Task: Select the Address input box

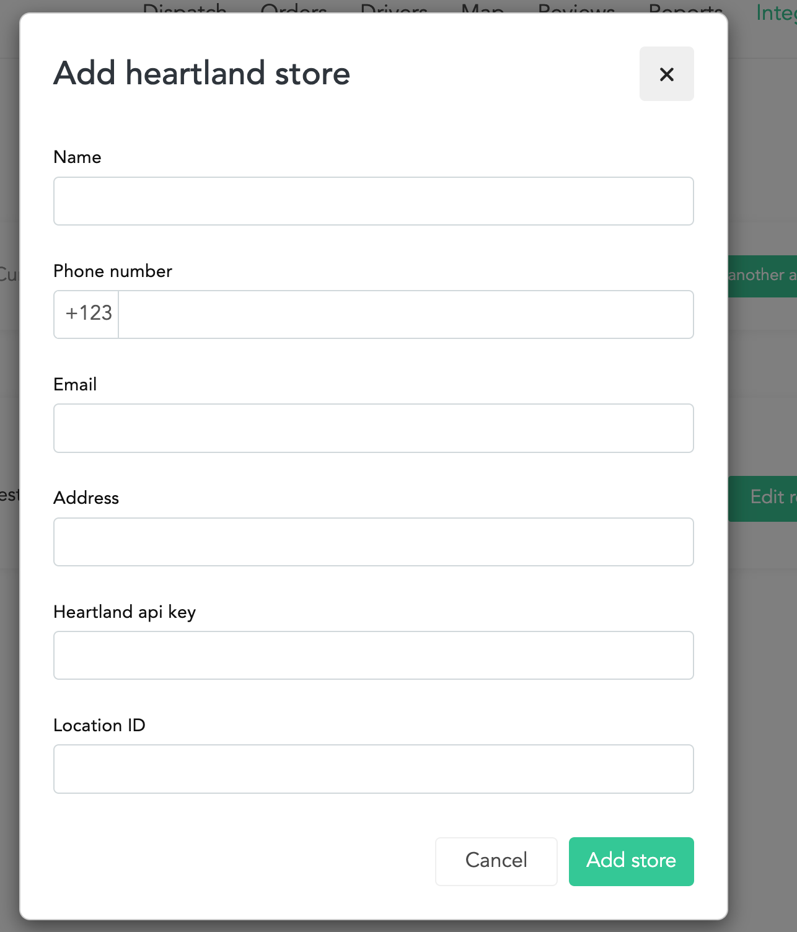Action: click(x=374, y=542)
